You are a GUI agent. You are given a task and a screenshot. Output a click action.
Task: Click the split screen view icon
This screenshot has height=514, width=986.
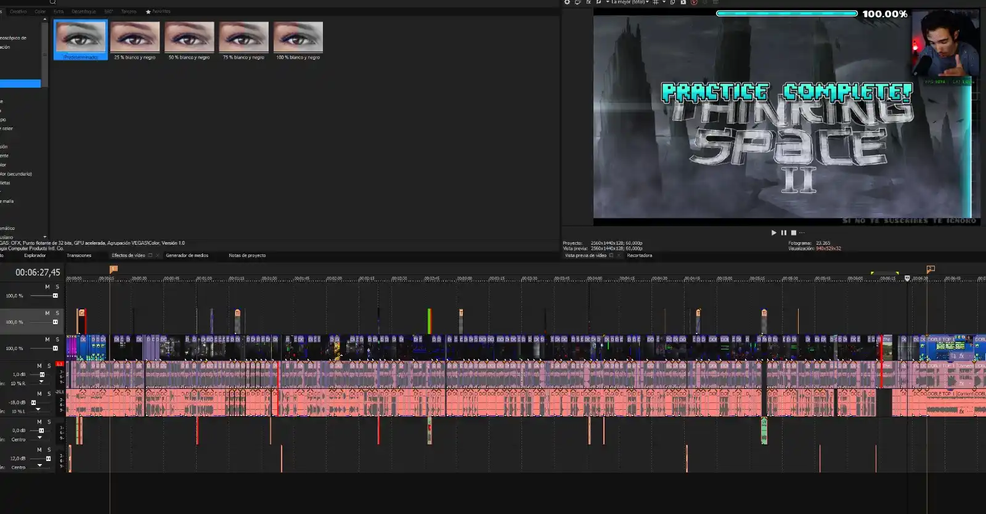tap(599, 2)
